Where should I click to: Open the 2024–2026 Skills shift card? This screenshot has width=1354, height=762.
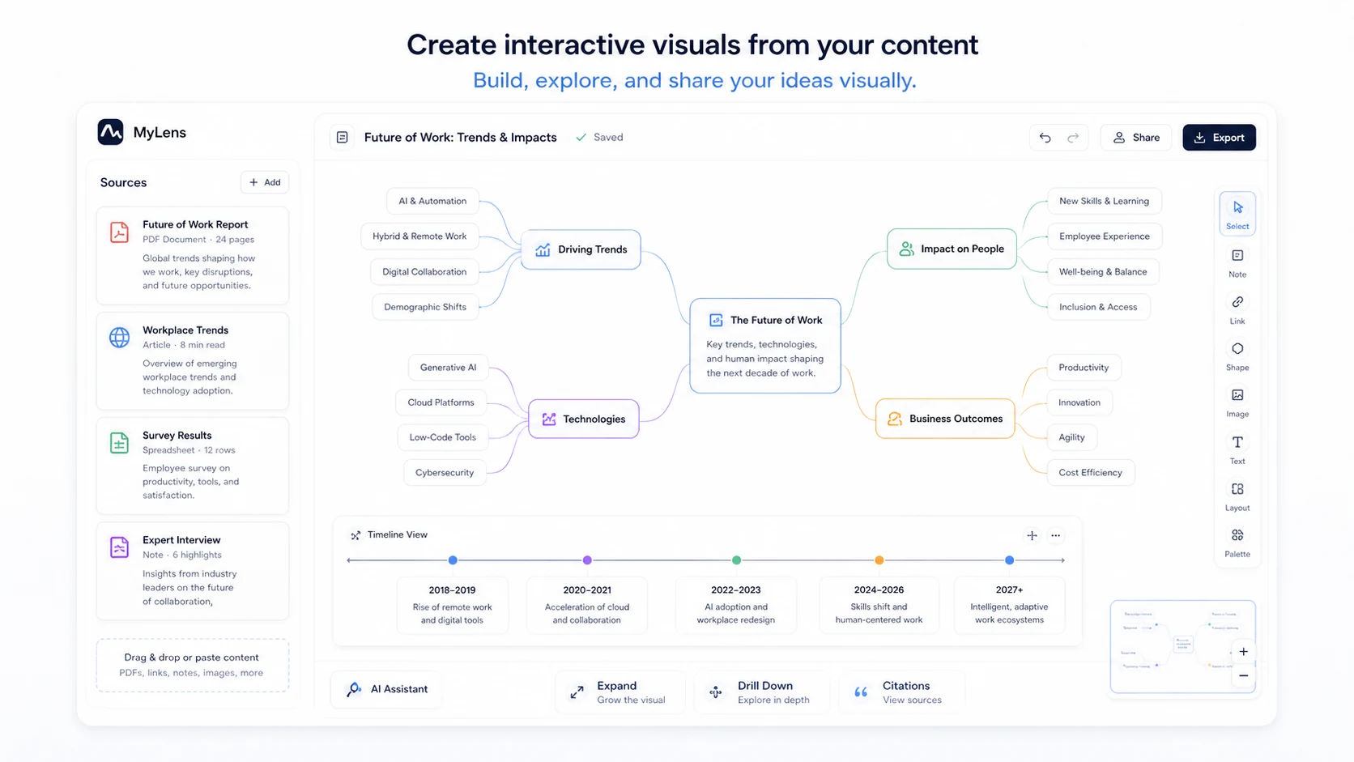pyautogui.click(x=879, y=604)
